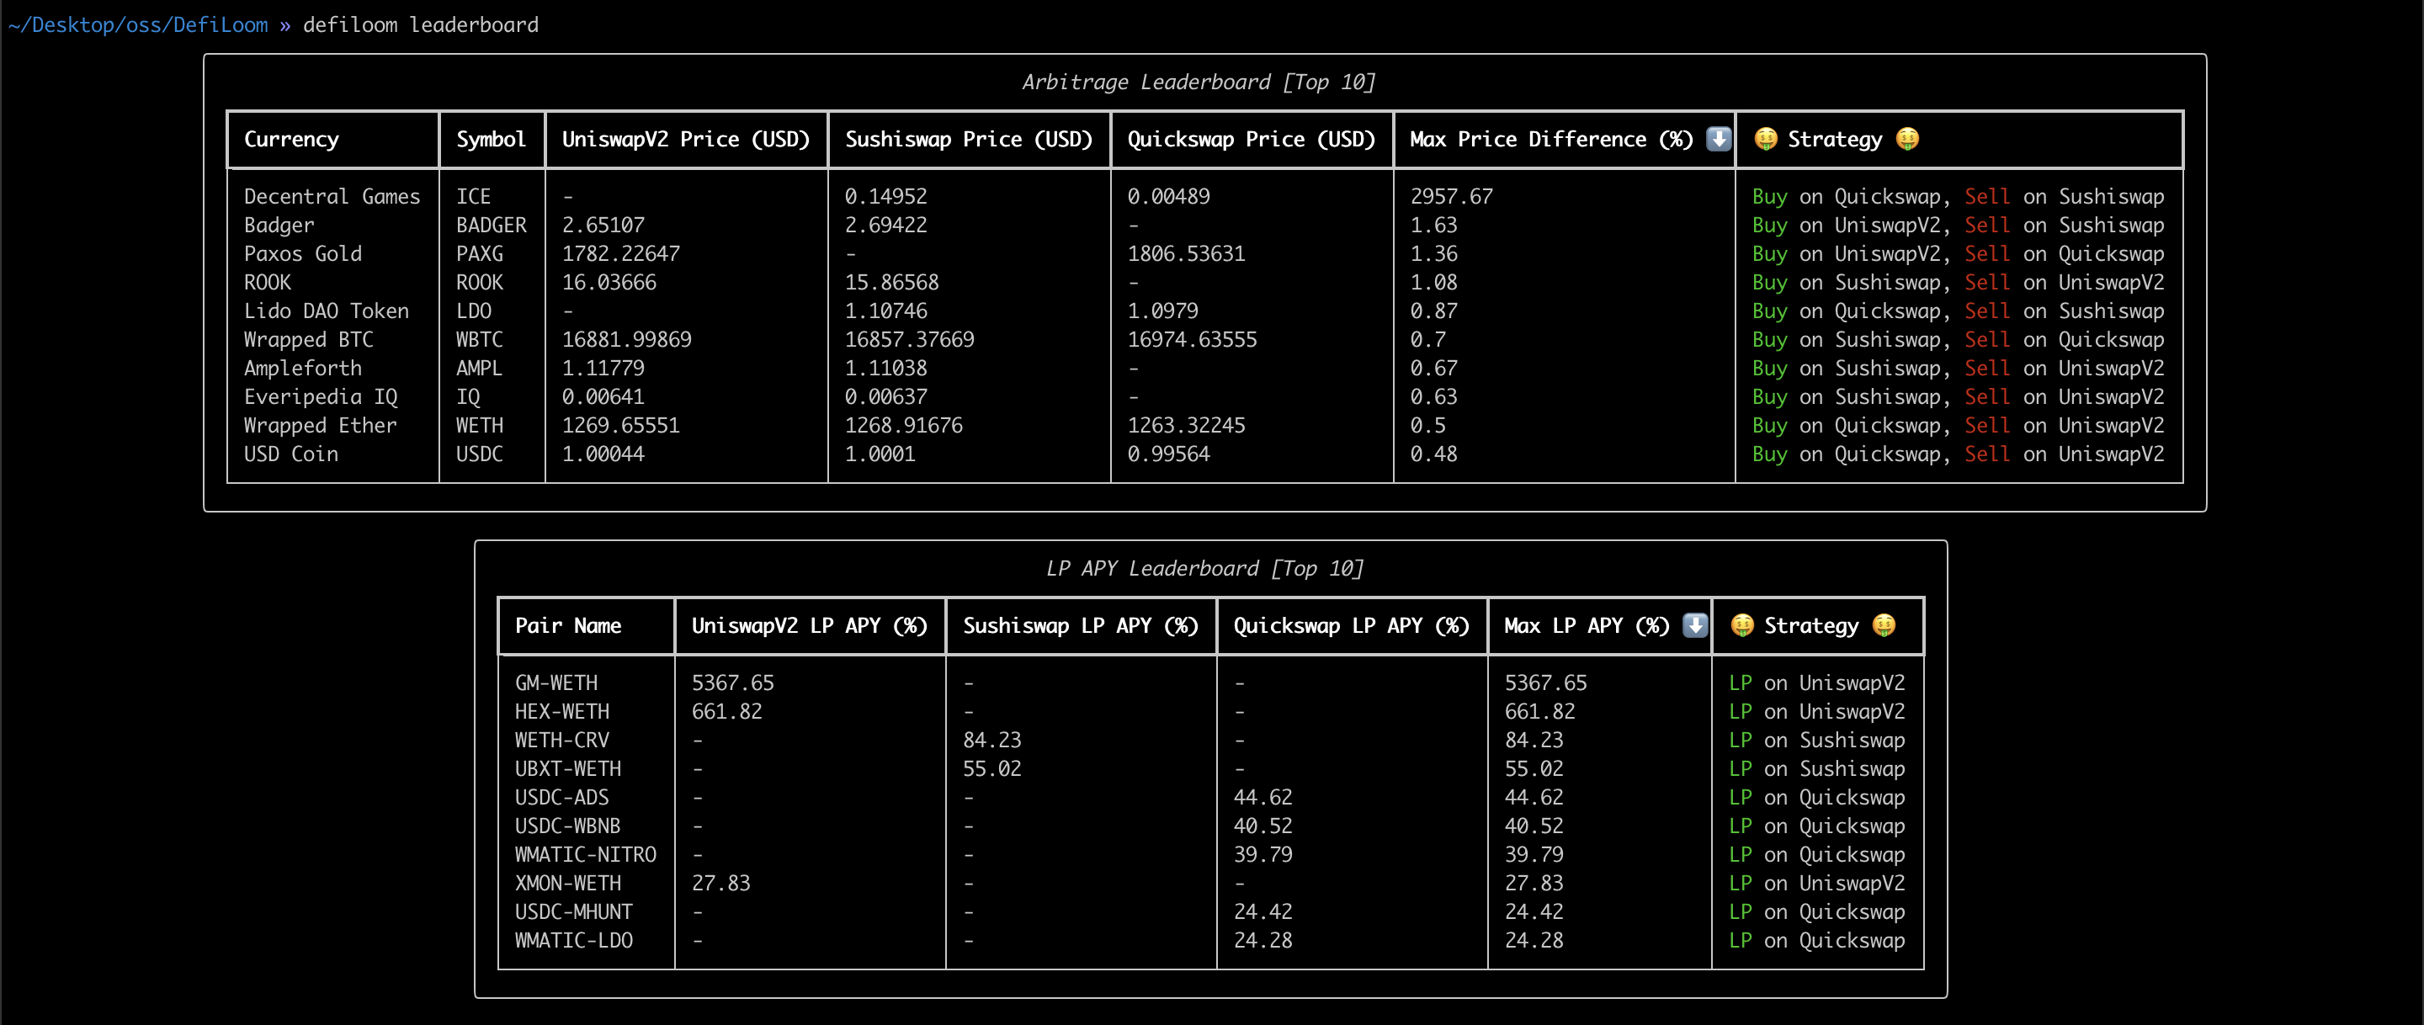Click the green Buy text in Wrapped BTC row

1768,340
